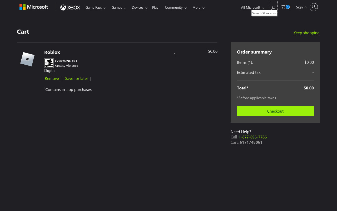
Task: Open the Roblox product title
Action: click(52, 52)
